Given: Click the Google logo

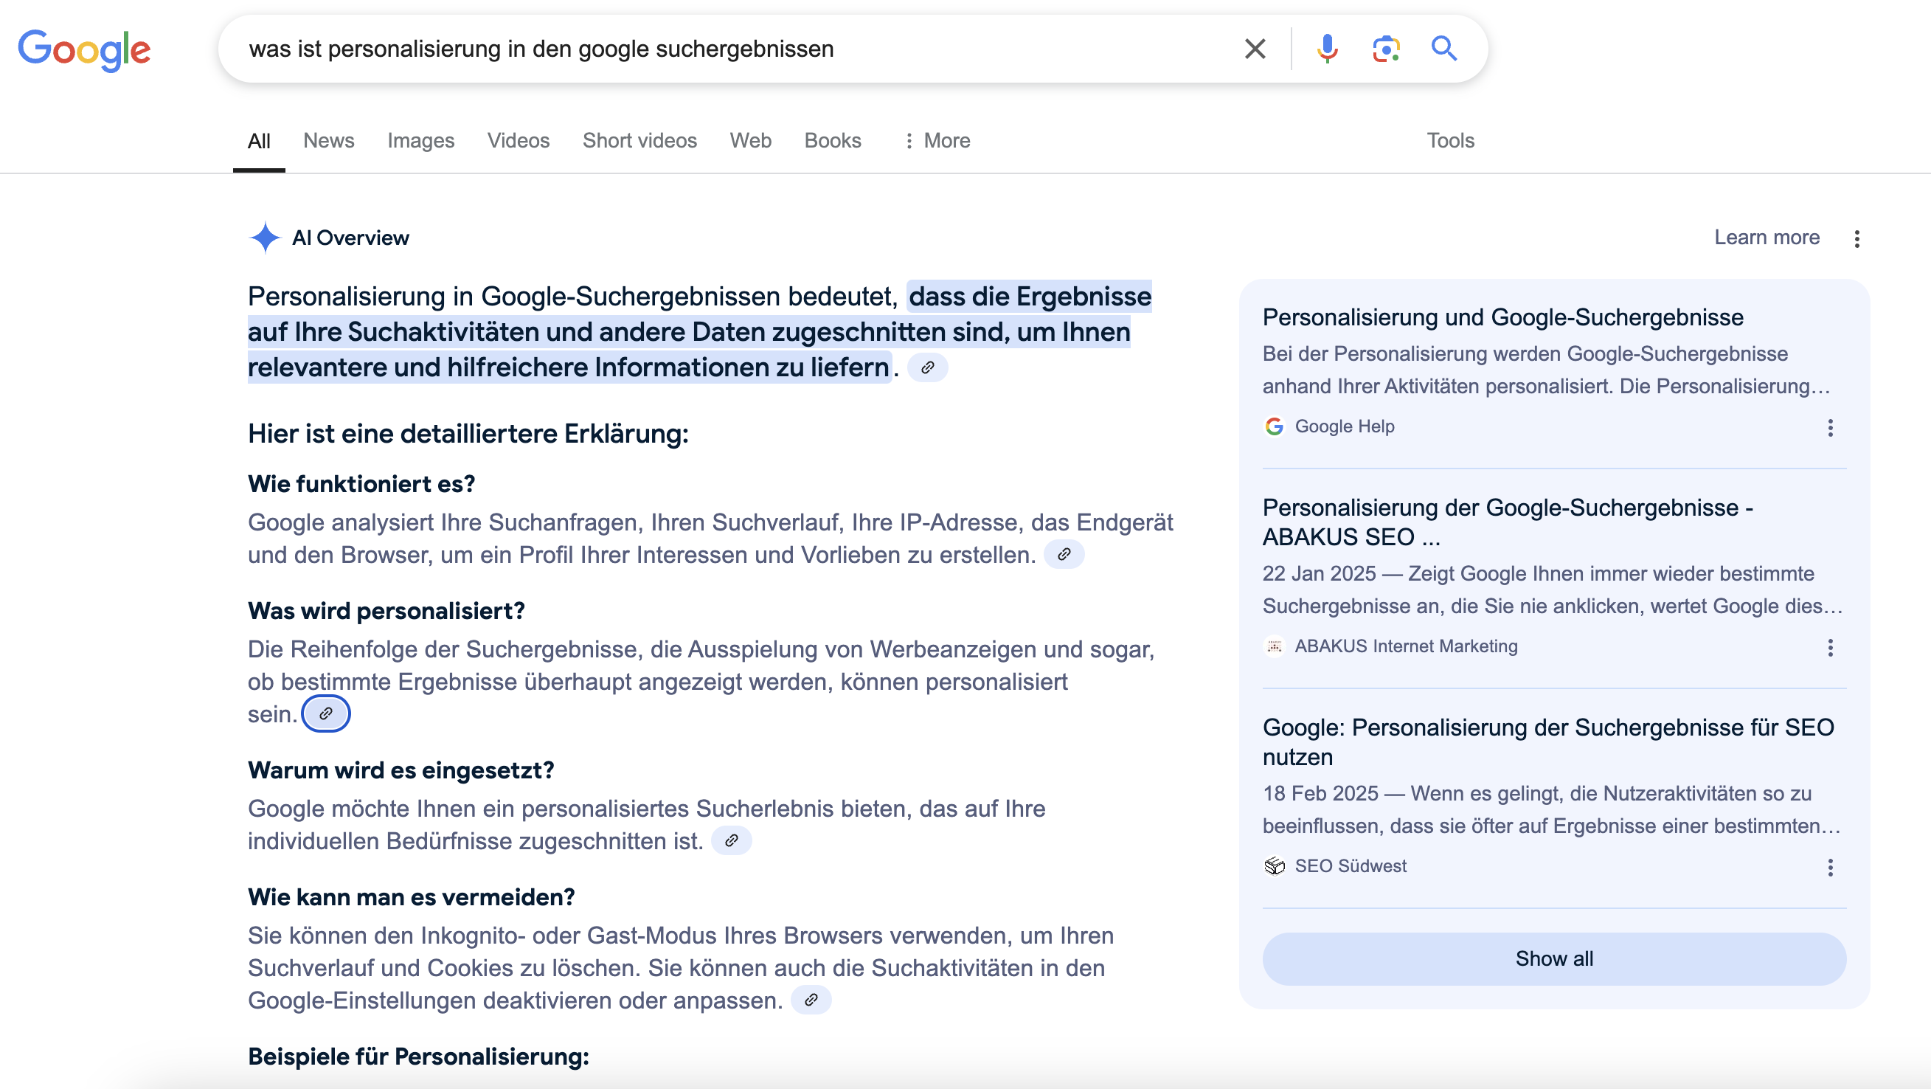Looking at the screenshot, I should coord(84,49).
